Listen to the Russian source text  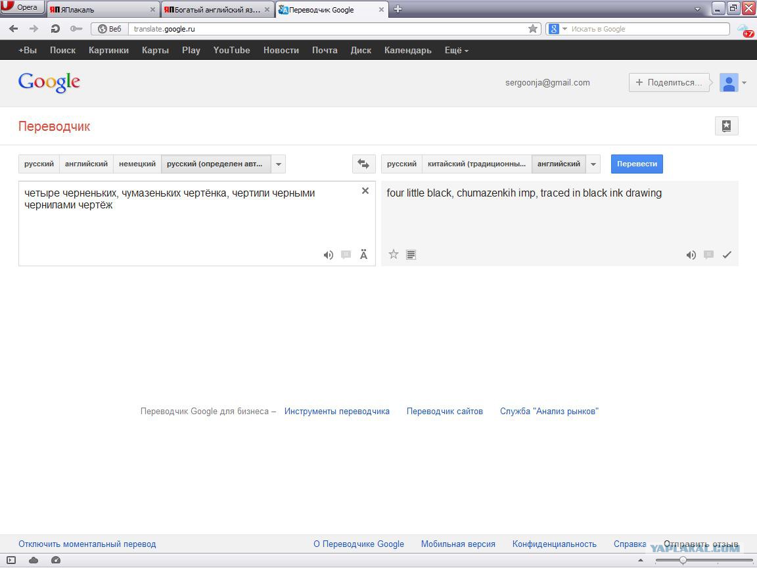[329, 255]
